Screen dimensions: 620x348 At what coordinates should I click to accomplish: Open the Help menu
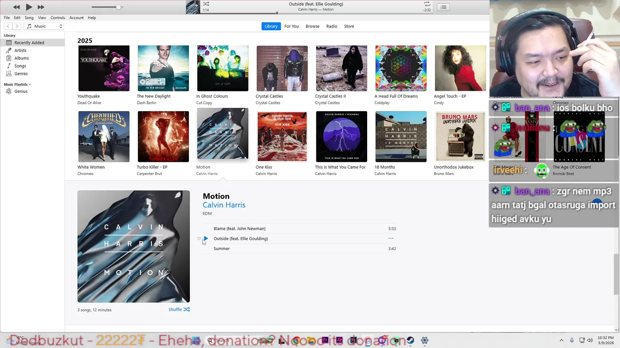click(92, 17)
